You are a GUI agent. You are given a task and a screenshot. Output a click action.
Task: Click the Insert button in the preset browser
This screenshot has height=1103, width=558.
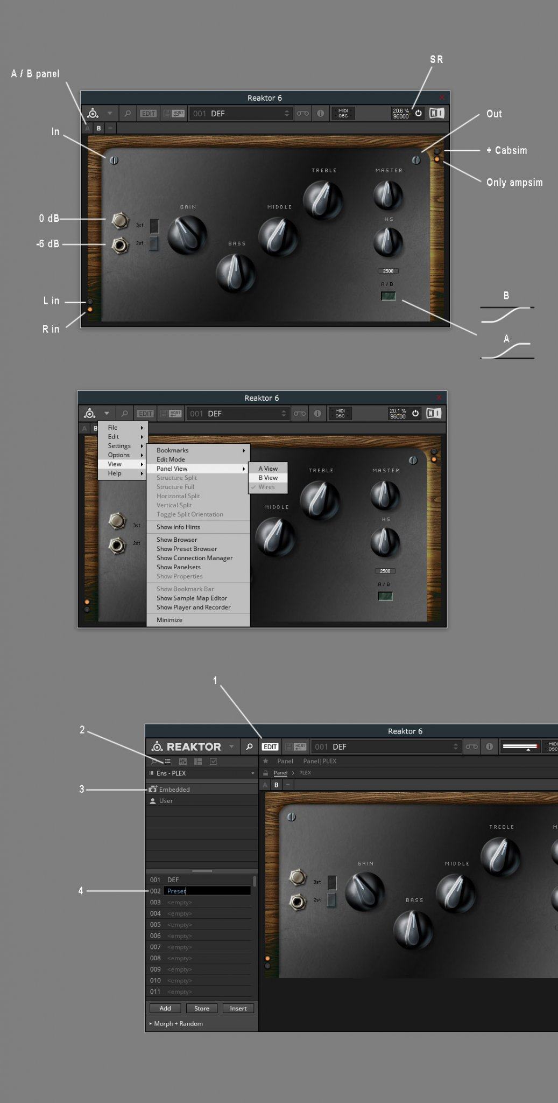tap(238, 1008)
